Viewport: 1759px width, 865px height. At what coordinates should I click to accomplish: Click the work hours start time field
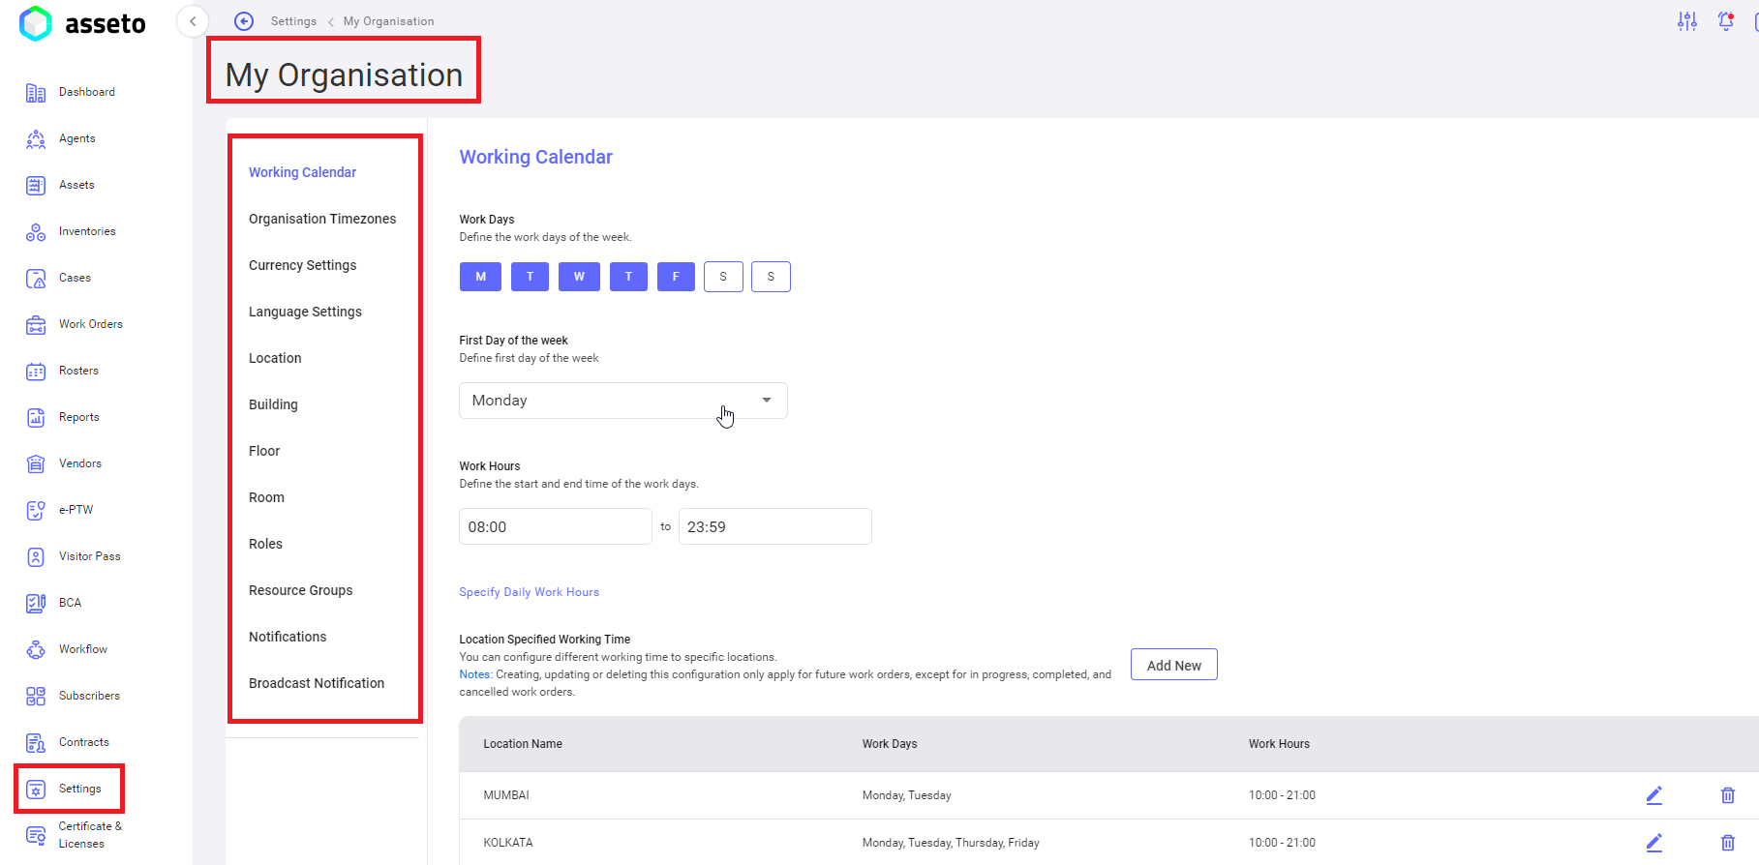555,527
